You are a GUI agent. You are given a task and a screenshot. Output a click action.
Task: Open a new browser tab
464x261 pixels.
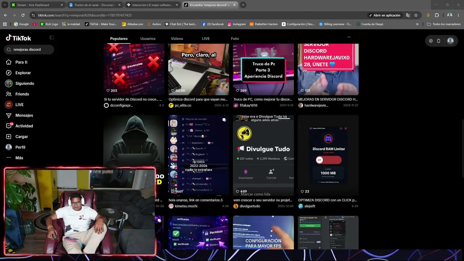click(x=243, y=5)
